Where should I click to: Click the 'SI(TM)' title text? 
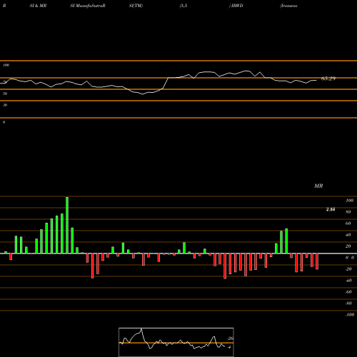tap(136, 6)
